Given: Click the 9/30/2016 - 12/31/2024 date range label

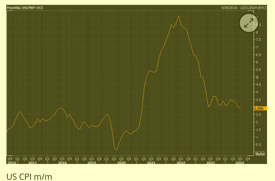Looking at the screenshot, I should point(243,8).
